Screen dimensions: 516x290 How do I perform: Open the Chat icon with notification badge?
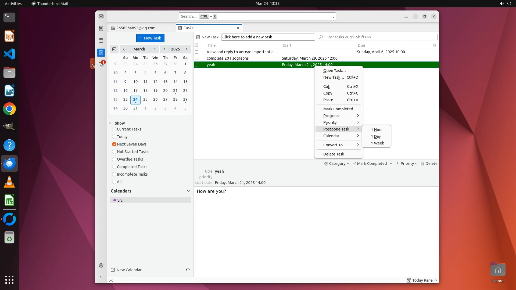[x=101, y=64]
